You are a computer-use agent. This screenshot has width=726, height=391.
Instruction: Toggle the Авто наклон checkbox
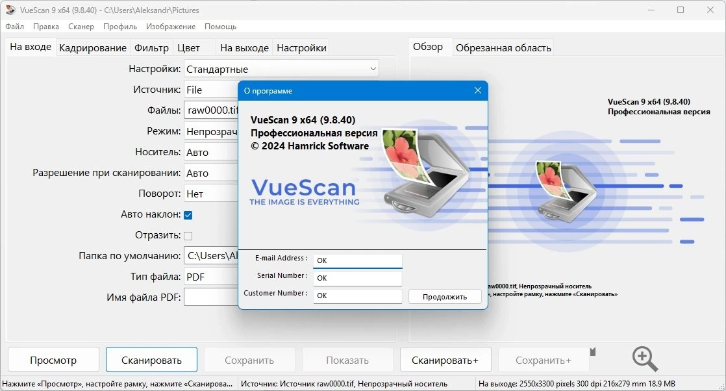[x=188, y=215]
